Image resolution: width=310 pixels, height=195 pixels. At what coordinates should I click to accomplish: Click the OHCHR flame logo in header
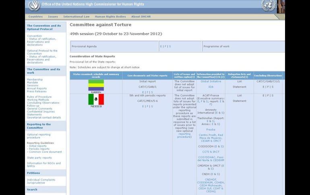34,5
